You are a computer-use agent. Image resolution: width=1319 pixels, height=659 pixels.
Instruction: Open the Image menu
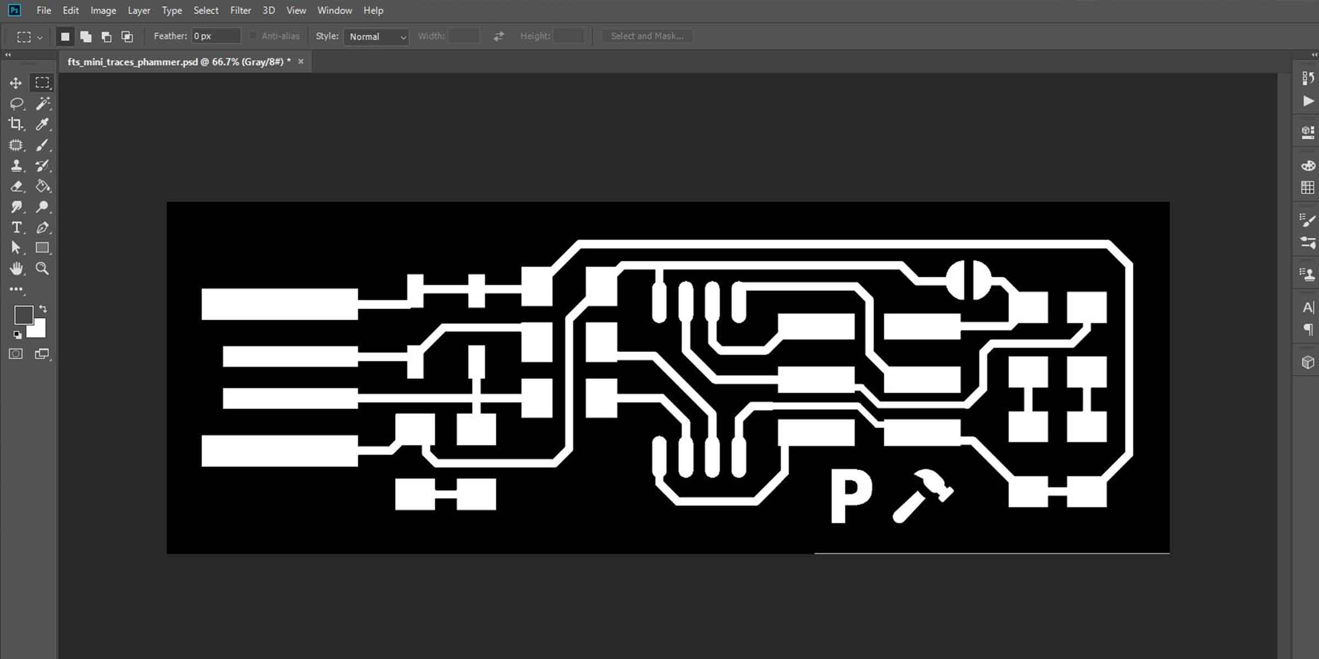click(103, 10)
